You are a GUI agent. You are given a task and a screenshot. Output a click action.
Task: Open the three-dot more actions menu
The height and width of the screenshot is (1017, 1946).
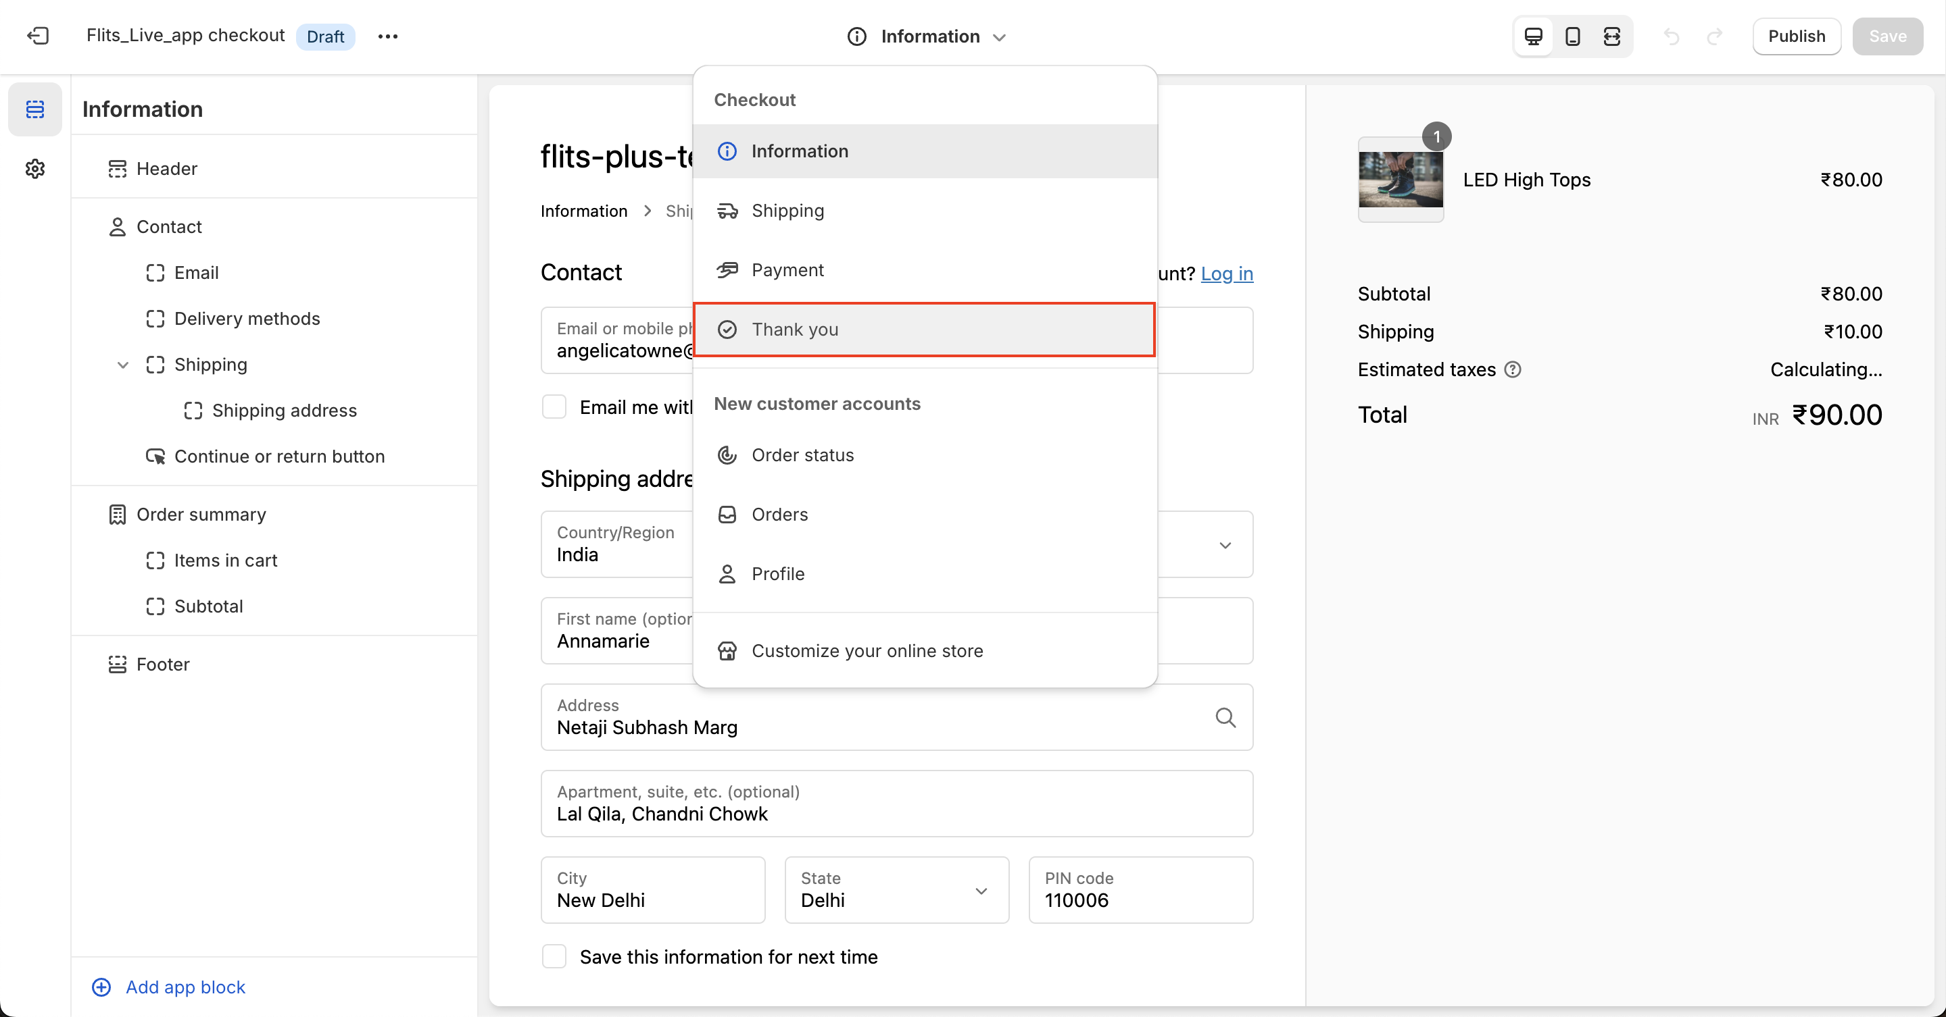tap(387, 36)
